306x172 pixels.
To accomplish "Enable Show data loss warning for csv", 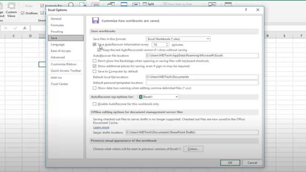I will pyautogui.click(x=95, y=88).
